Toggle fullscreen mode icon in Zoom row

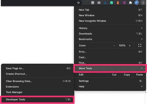[140, 45]
